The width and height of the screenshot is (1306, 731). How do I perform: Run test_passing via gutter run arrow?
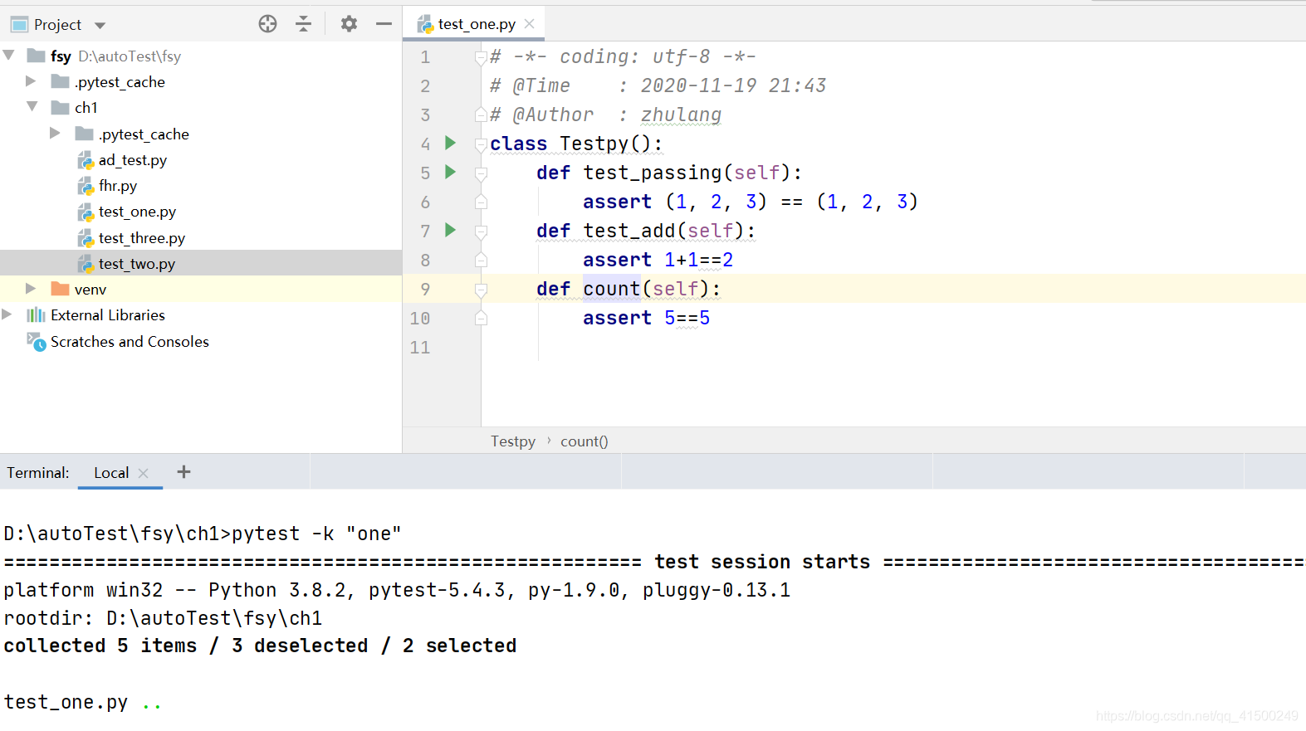[x=450, y=172]
